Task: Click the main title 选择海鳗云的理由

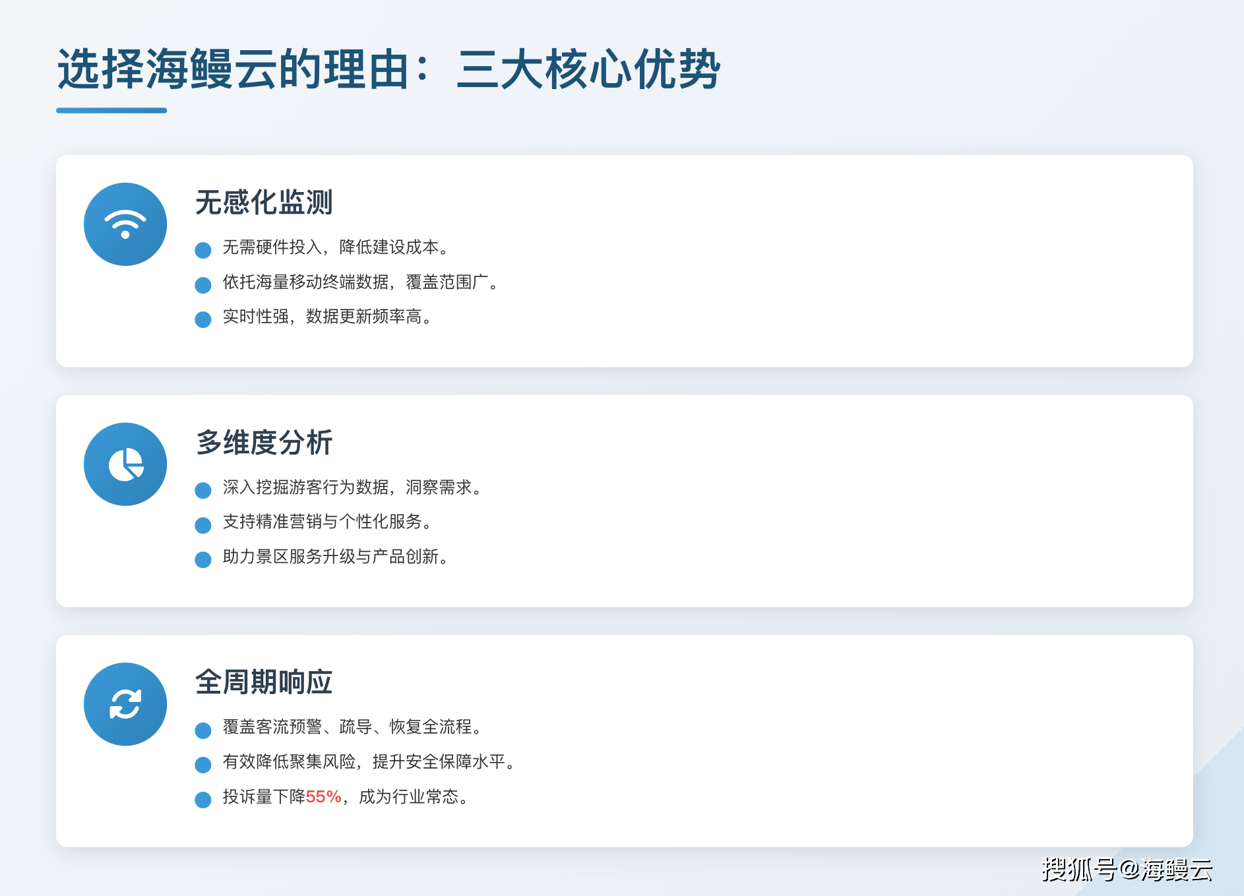Action: coord(389,69)
